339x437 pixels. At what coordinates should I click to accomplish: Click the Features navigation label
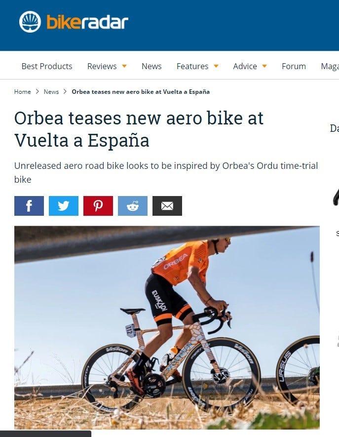[192, 66]
